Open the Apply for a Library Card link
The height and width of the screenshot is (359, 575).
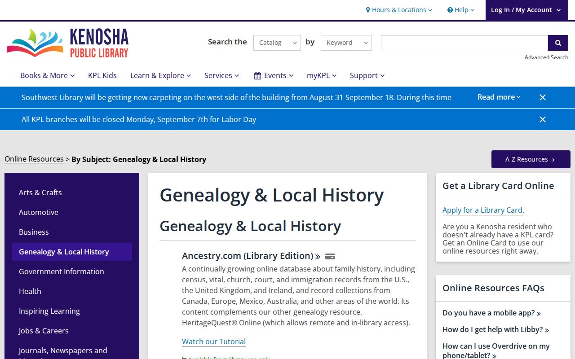pyautogui.click(x=483, y=210)
